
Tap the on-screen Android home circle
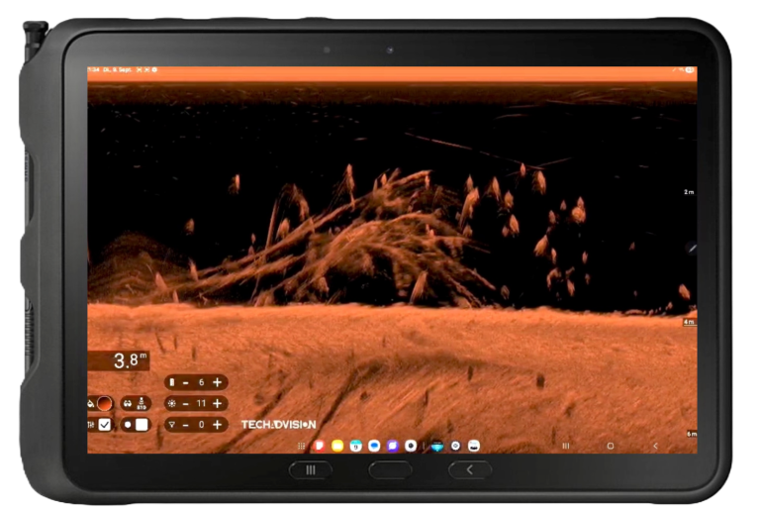610,446
